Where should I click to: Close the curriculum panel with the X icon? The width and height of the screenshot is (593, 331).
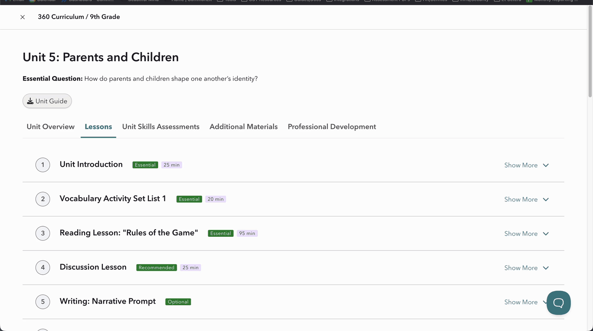(x=23, y=17)
